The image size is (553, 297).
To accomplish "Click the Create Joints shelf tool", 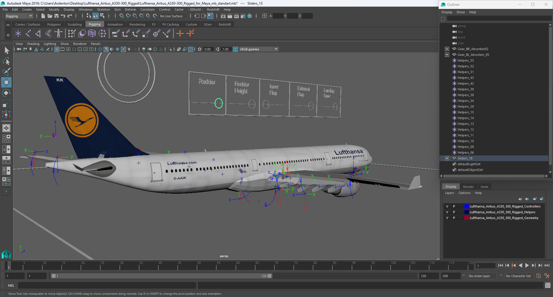I will click(x=28, y=34).
